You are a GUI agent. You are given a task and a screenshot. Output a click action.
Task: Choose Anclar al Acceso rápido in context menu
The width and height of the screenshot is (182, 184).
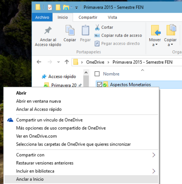click(x=81, y=109)
